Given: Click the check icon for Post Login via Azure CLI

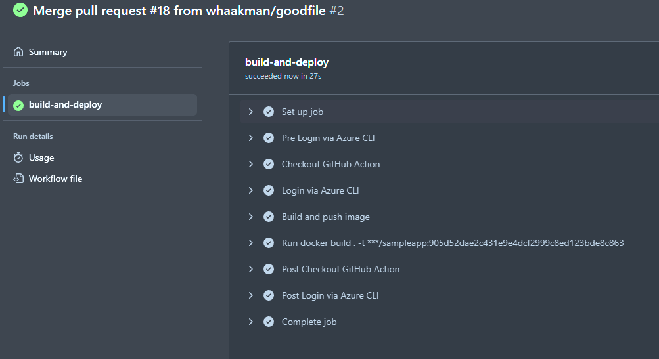Looking at the screenshot, I should (x=269, y=295).
